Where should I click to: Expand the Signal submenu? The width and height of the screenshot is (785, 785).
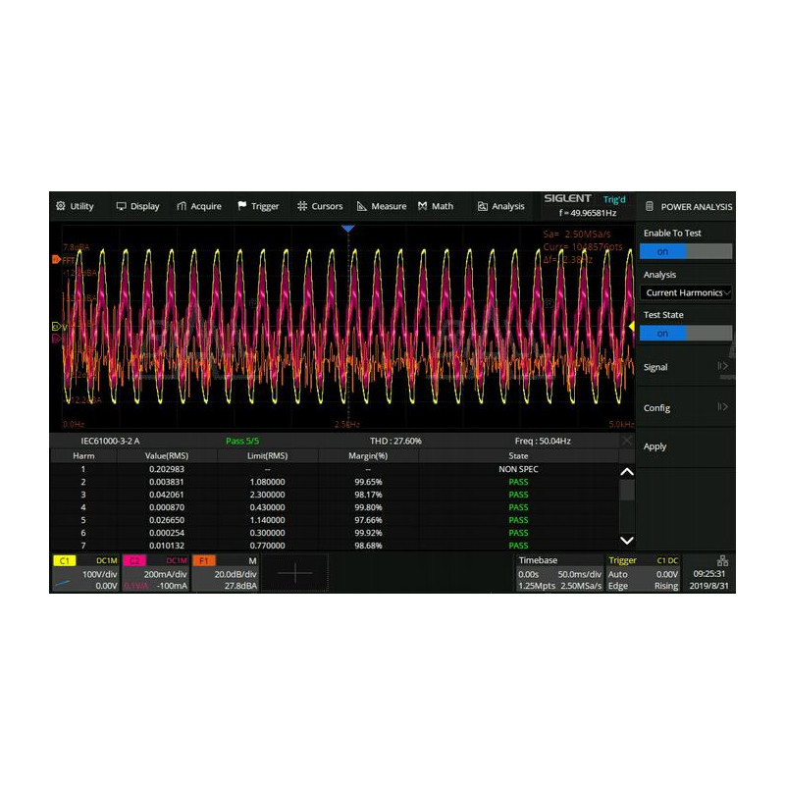click(686, 367)
